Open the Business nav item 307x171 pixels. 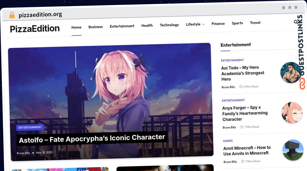[95, 27]
